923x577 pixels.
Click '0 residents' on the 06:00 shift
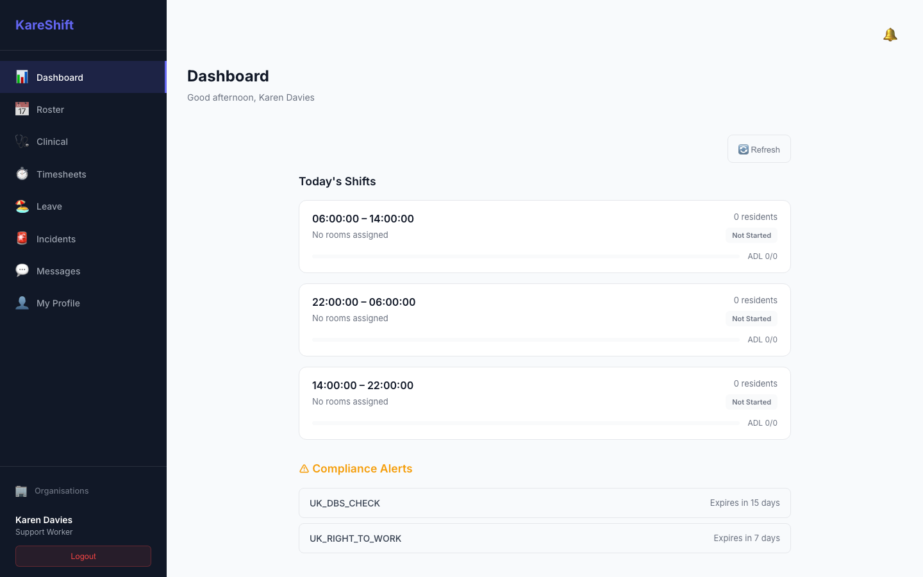(756, 217)
